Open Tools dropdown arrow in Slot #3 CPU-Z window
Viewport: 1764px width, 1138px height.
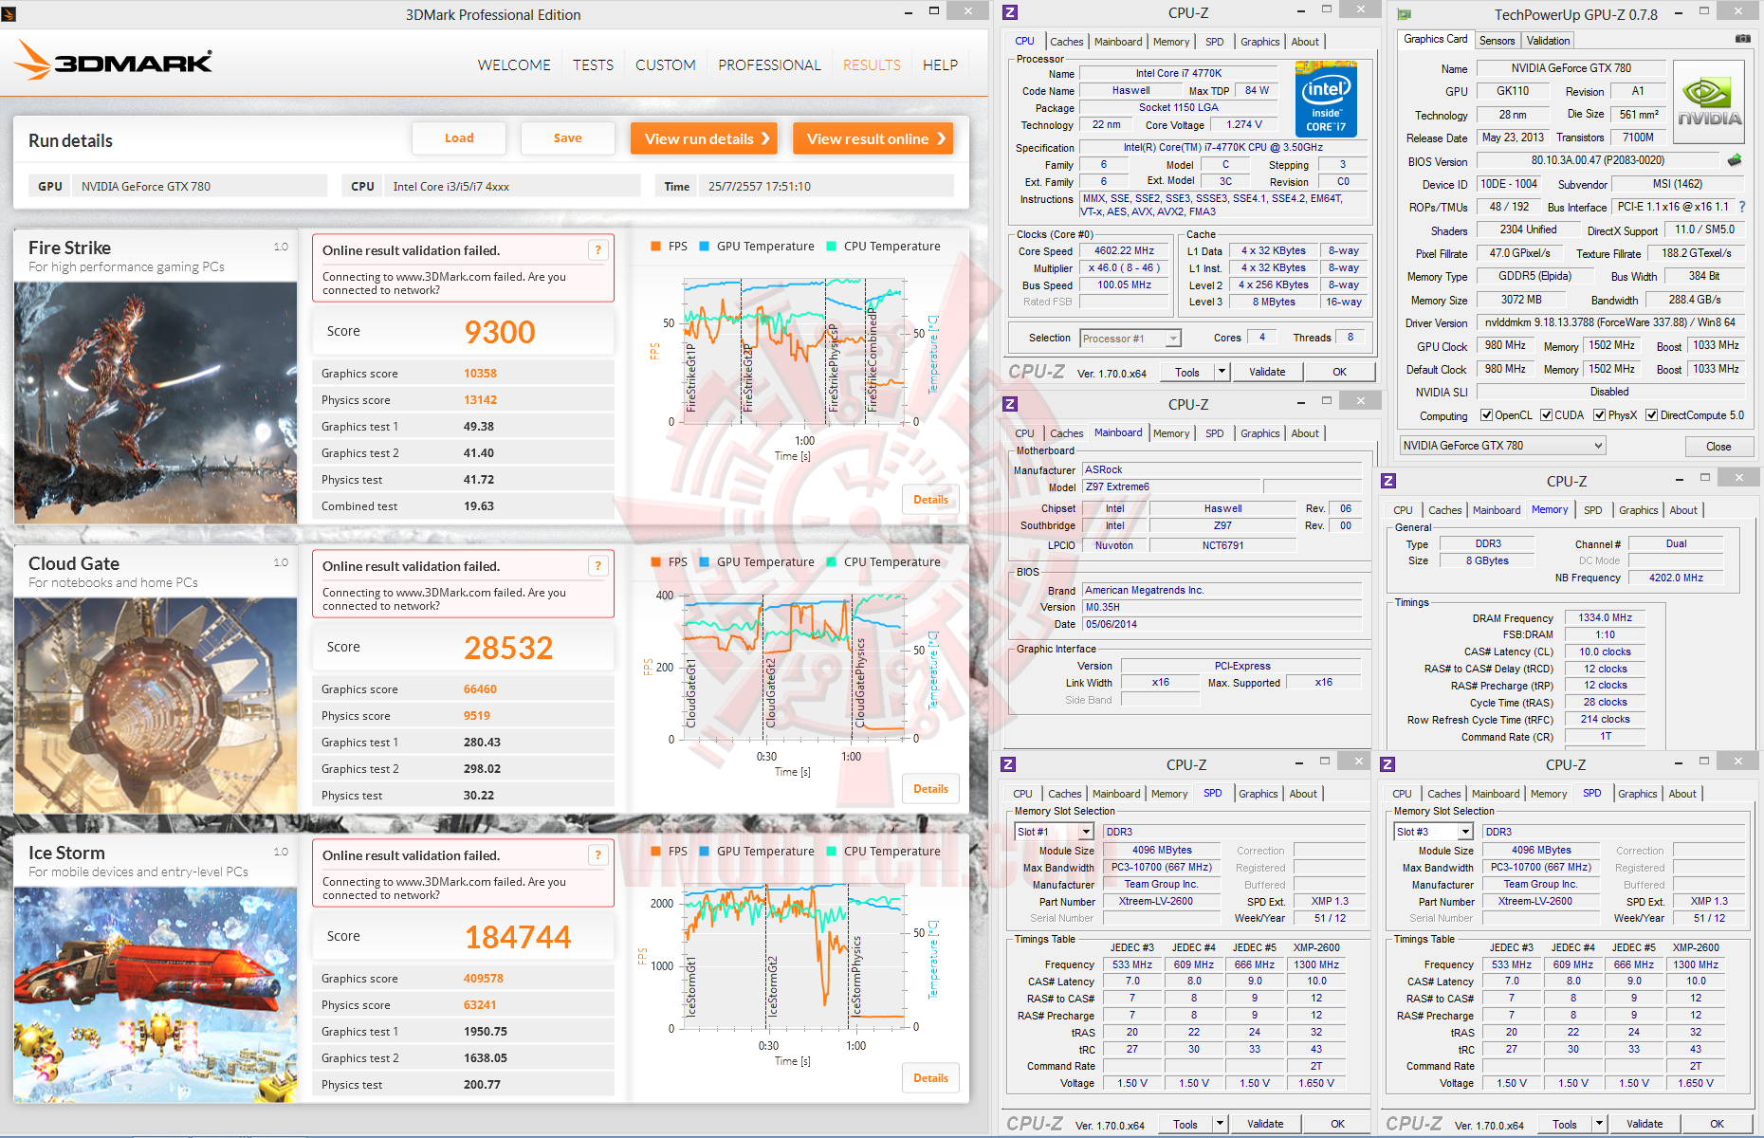(x=1599, y=1124)
